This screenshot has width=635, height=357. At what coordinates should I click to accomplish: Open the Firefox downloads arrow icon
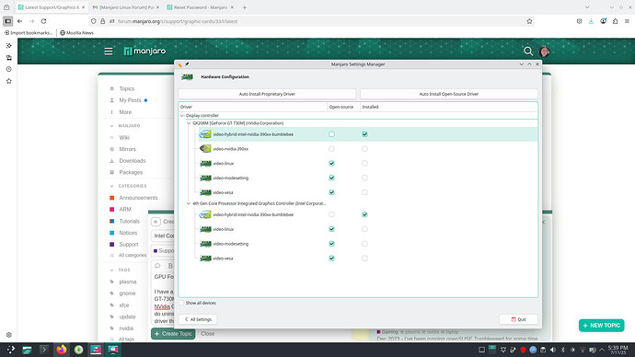(x=591, y=21)
